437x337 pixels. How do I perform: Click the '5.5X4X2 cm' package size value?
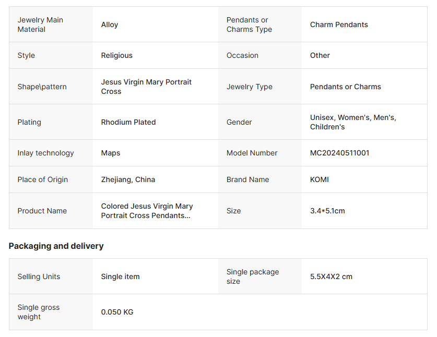pos(331,276)
